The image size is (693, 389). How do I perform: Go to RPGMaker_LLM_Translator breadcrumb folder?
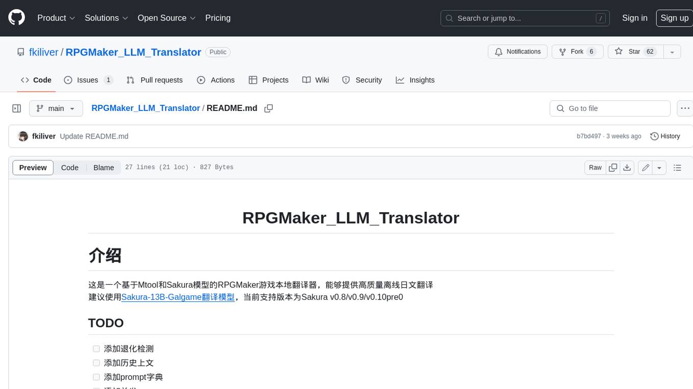pyautogui.click(x=146, y=108)
